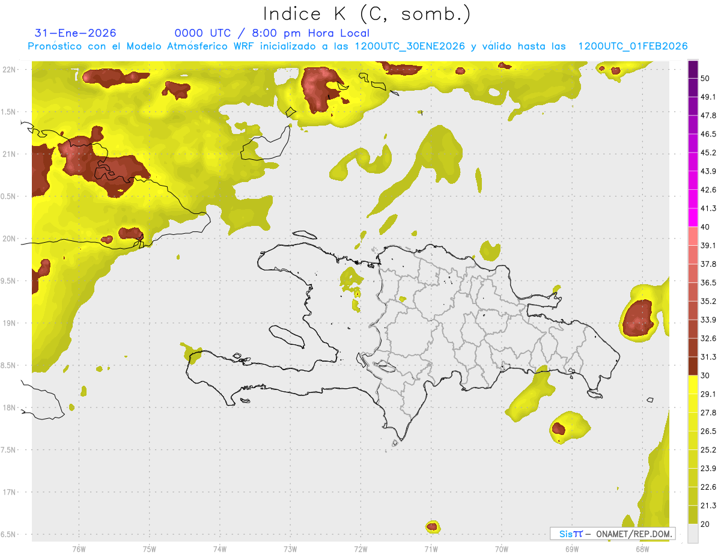721x557 pixels.
Task: Click the colorbar value 39.1
Action: click(x=708, y=246)
